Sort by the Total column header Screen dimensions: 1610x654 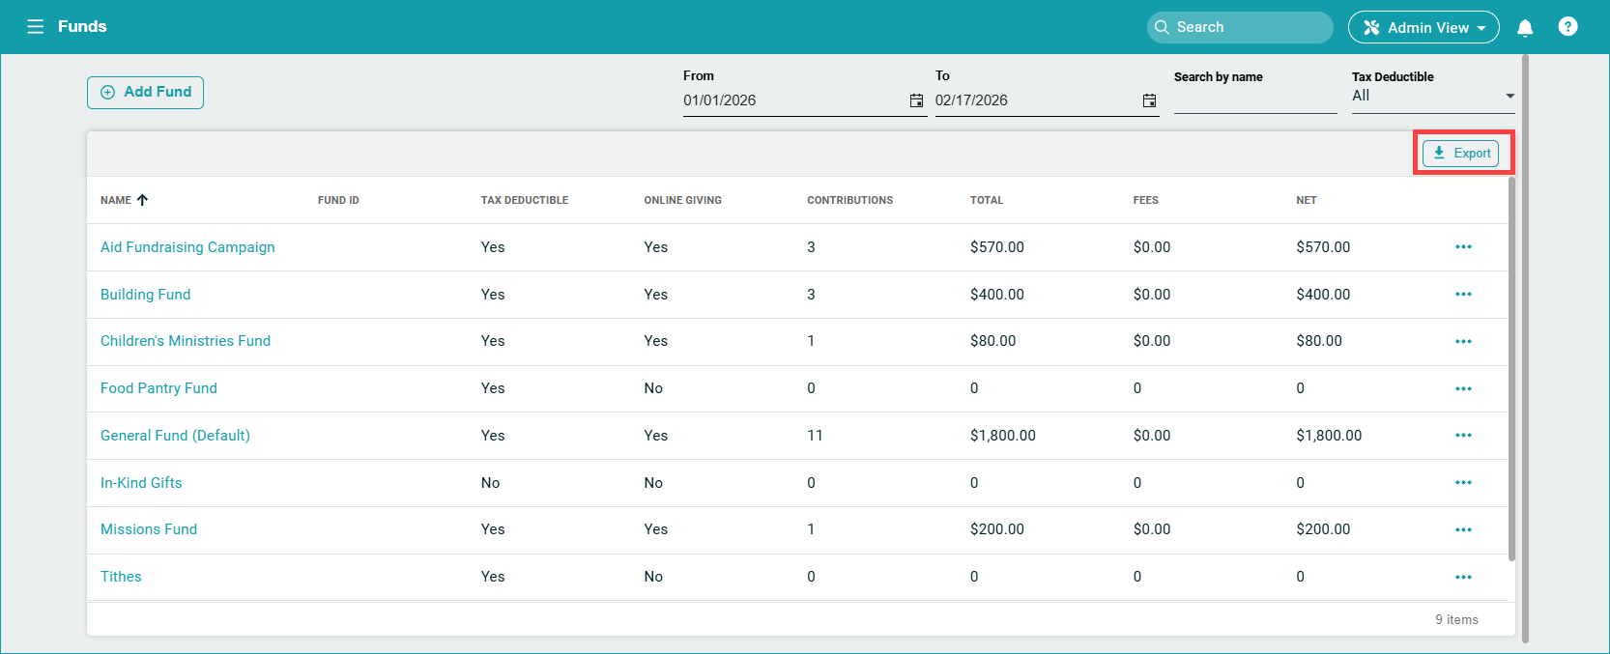coord(986,200)
